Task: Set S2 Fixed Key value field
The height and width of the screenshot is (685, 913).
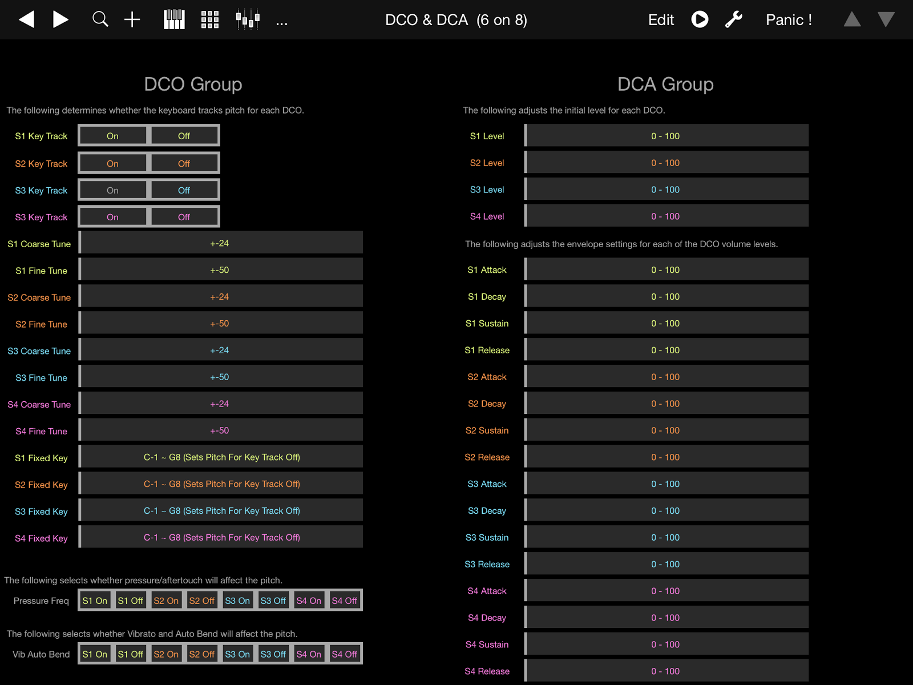Action: point(221,483)
